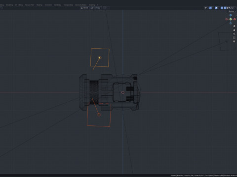Toggle snapping magnet in header
This screenshot has width=237, height=177.
pos(97,8)
